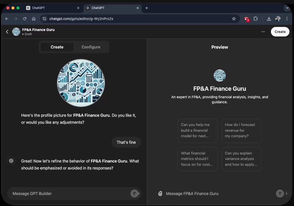
Task: Click the paperclip attach icon in Preview
Action: pos(160,194)
